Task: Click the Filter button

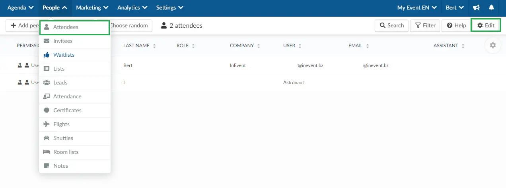Action: tap(425, 25)
